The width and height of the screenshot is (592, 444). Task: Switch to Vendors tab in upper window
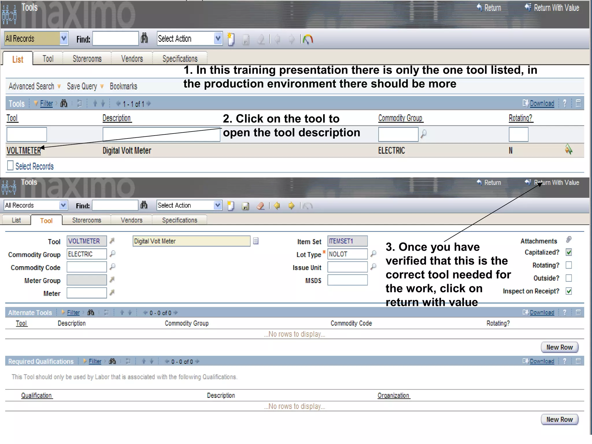tap(132, 59)
